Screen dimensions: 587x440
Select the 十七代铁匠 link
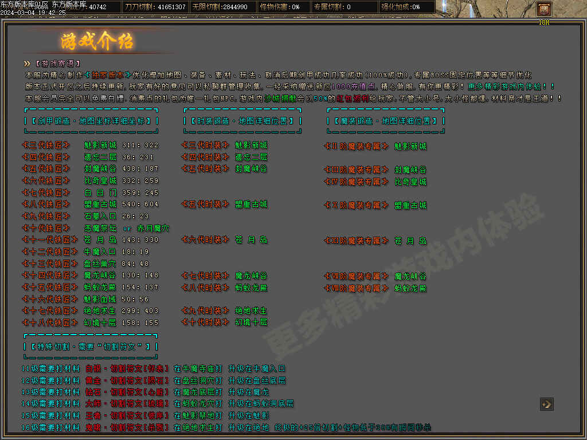tap(50, 311)
